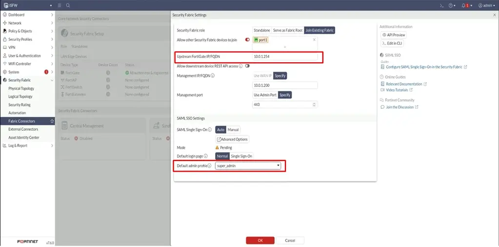499x247 pixels.
Task: Click the Cancel button
Action: coord(290,240)
